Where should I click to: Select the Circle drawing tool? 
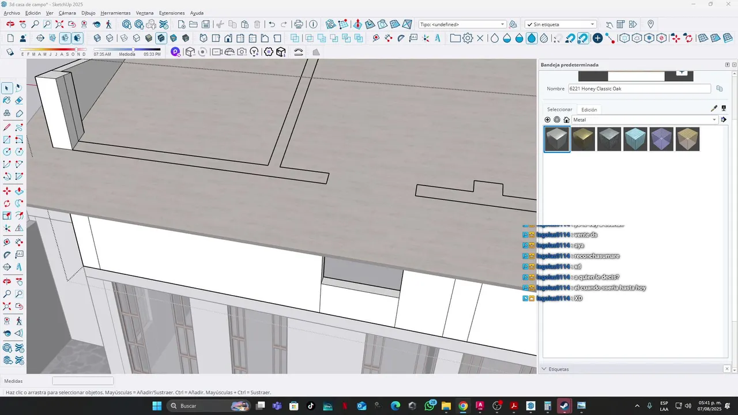(7, 152)
